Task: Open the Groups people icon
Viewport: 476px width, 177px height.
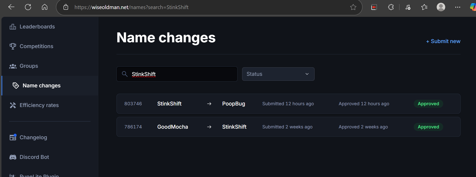Action: 13,66
